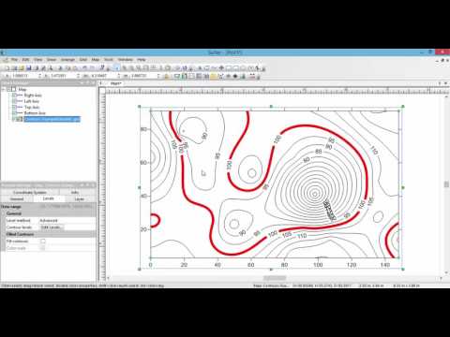
Task: Open the Level method dropdown showing Advanced
Action: (67, 220)
